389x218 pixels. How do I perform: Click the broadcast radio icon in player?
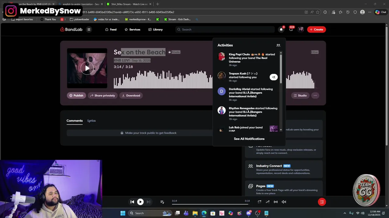(276, 202)
